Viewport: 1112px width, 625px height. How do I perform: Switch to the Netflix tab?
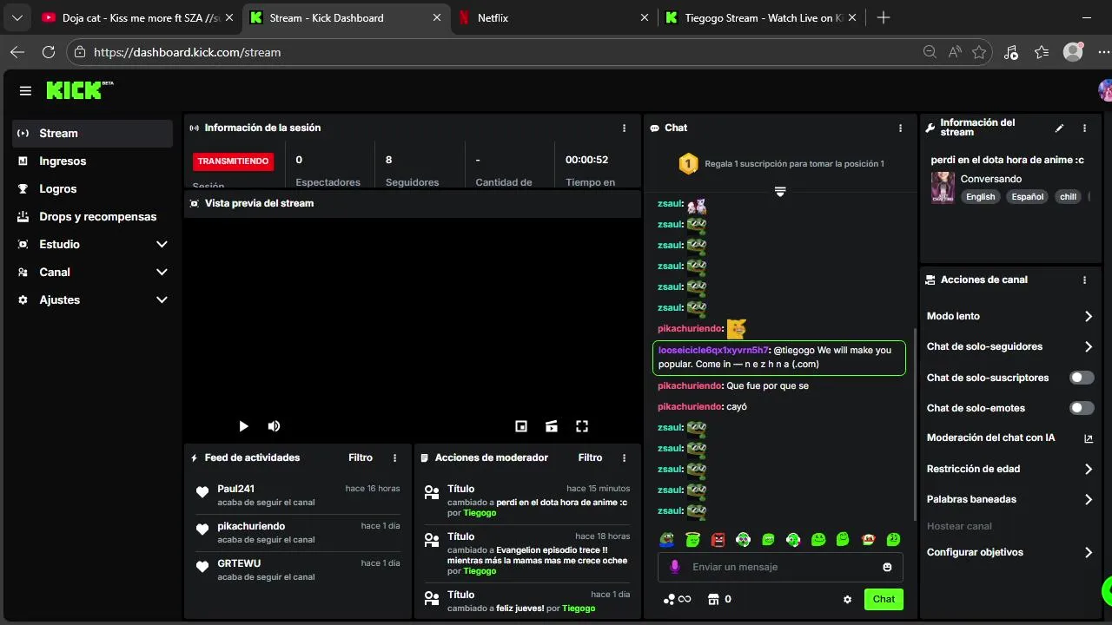(553, 17)
